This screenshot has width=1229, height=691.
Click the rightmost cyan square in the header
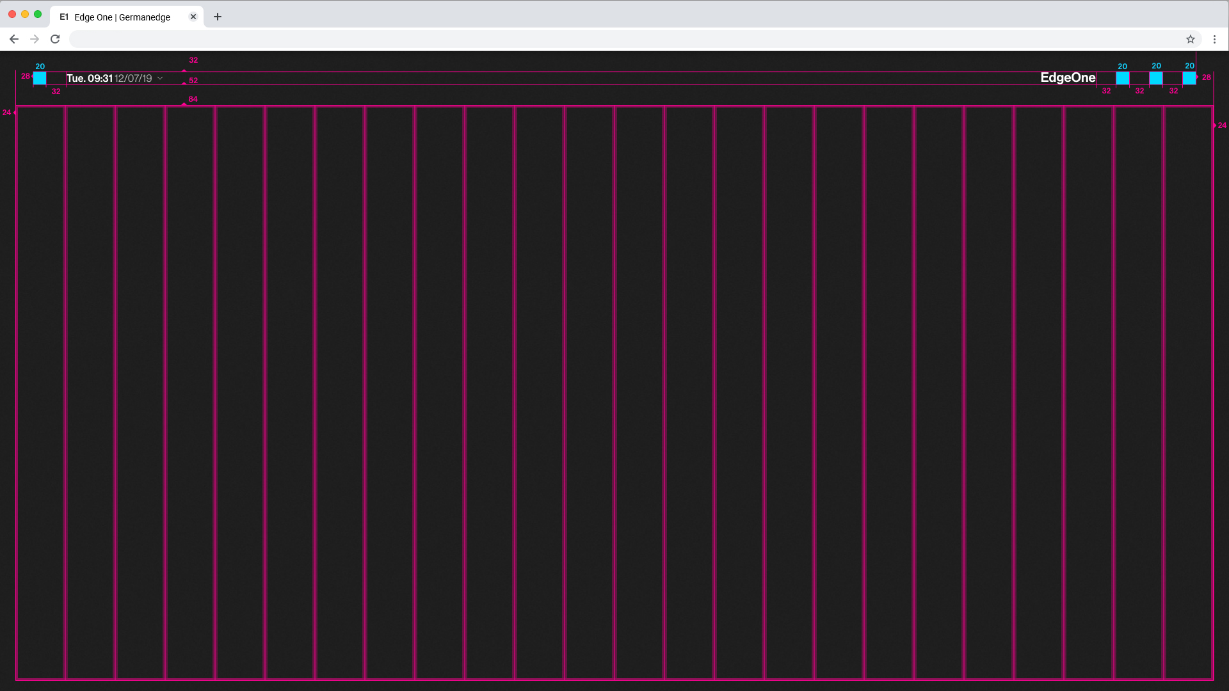click(x=1189, y=78)
